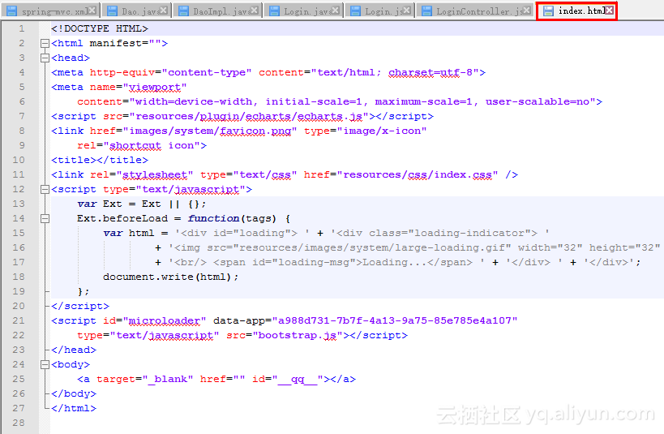Click line number 1 in the margin
This screenshot has width=664, height=434.
coord(22,29)
